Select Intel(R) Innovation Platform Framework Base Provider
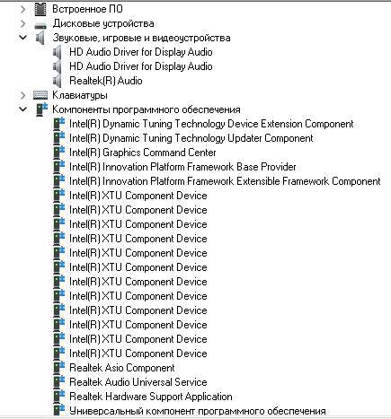This screenshot has width=391, height=419. 182,167
